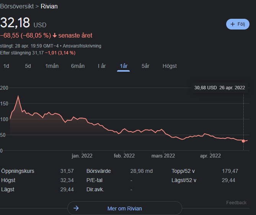Click the Börsöversikt breadcrumb link
This screenshot has width=256, height=215.
pos(17,7)
